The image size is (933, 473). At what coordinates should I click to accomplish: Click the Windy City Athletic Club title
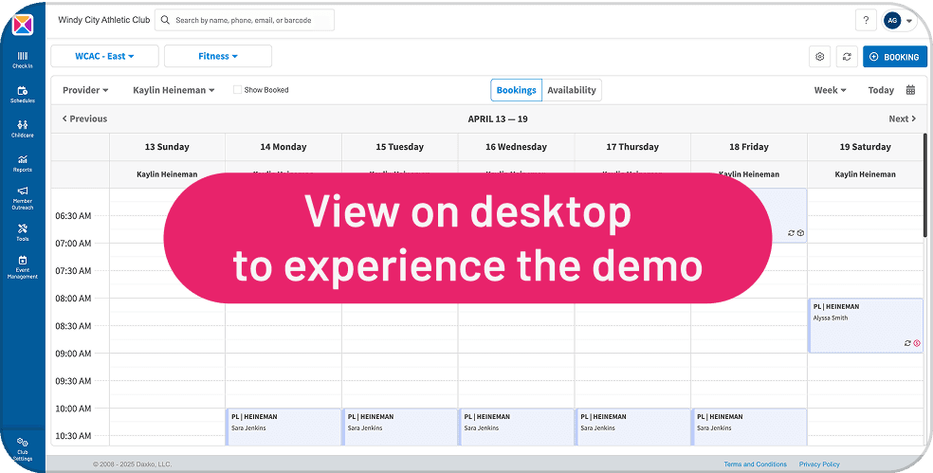click(x=103, y=20)
